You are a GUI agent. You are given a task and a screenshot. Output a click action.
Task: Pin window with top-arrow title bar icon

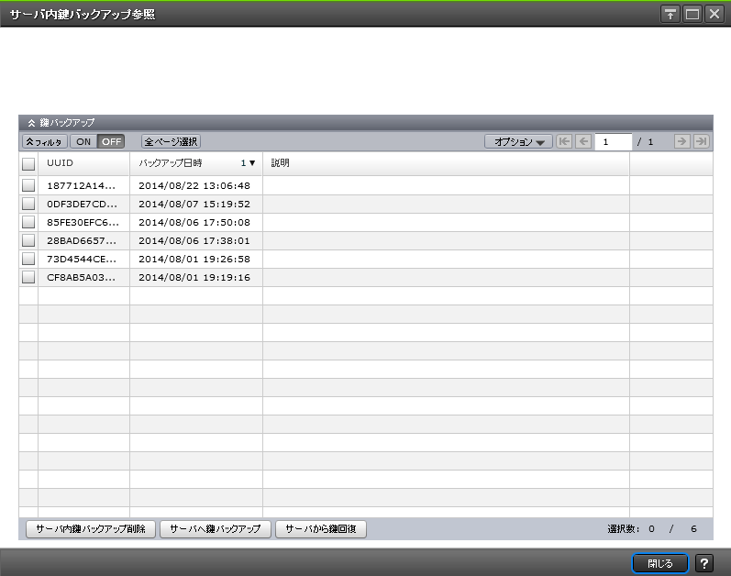point(670,14)
